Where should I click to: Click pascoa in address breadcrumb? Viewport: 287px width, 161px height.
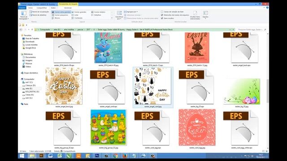click(80, 30)
